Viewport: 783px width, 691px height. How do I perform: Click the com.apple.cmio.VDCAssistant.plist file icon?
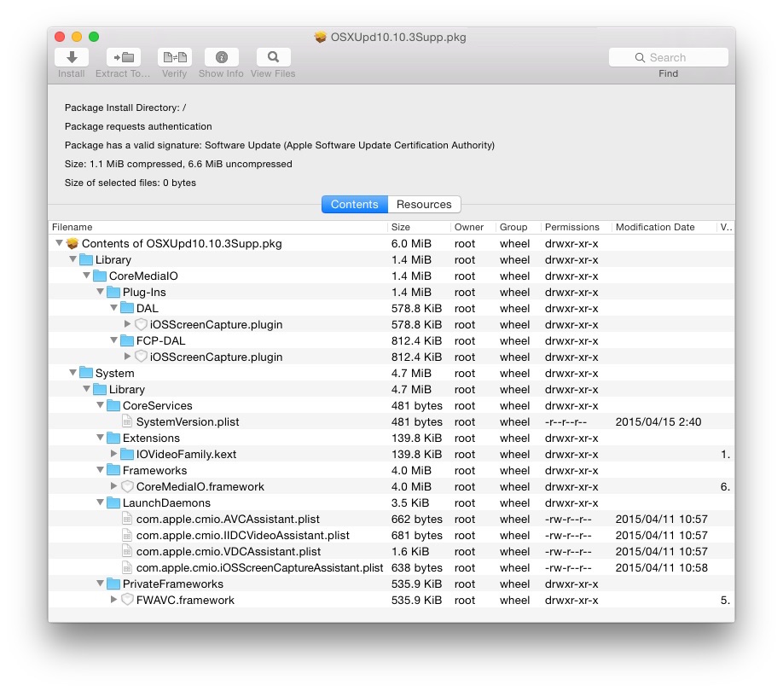coord(127,551)
